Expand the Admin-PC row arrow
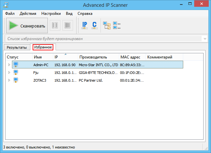The width and height of the screenshot is (211, 153). [9, 65]
